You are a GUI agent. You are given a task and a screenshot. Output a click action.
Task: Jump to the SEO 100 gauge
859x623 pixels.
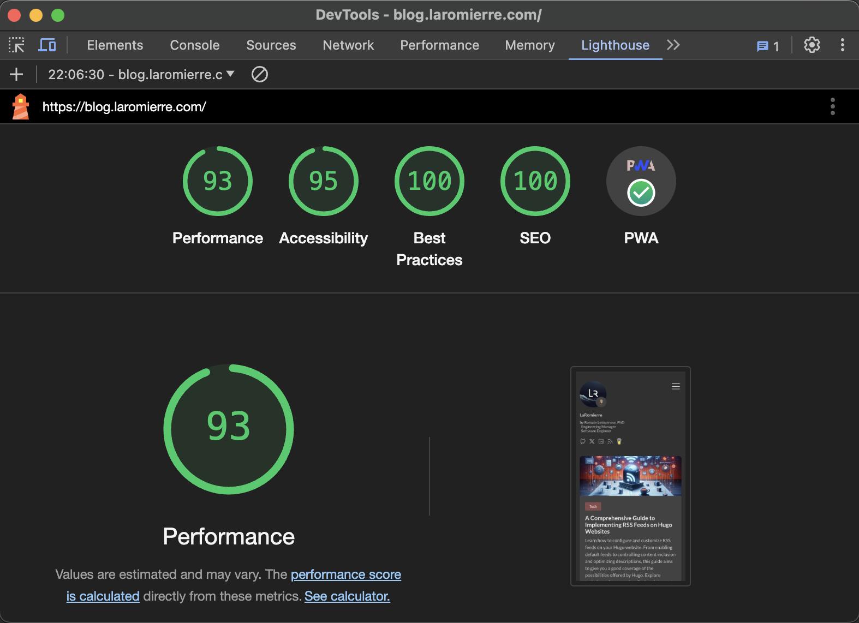pyautogui.click(x=535, y=181)
